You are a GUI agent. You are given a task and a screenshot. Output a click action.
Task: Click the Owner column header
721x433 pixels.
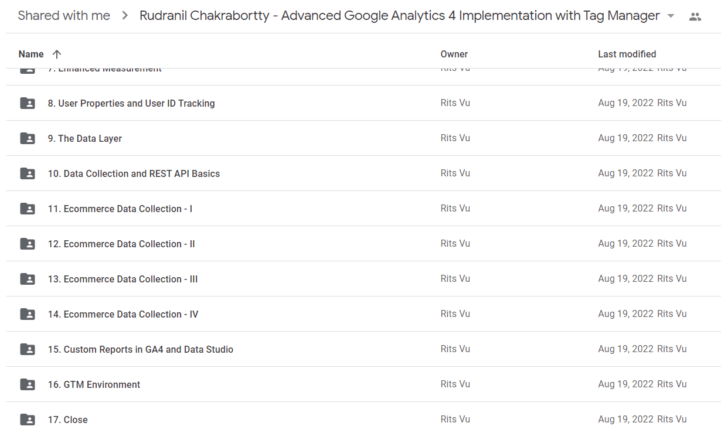[454, 54]
